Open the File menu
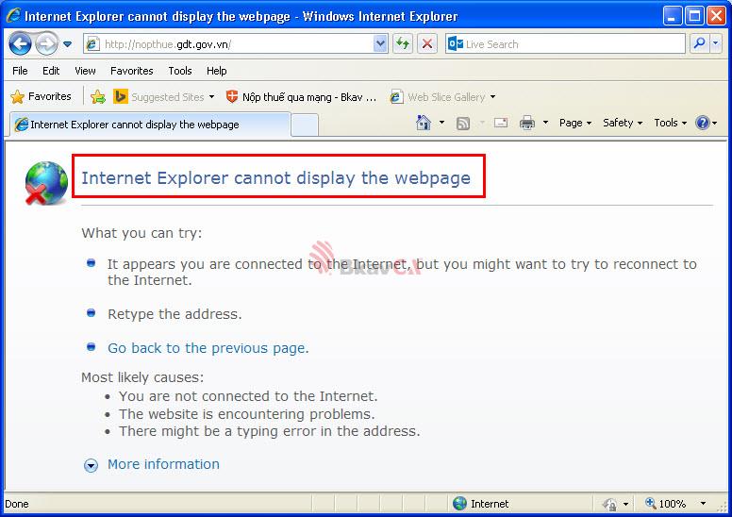The height and width of the screenshot is (517, 732). click(x=20, y=71)
